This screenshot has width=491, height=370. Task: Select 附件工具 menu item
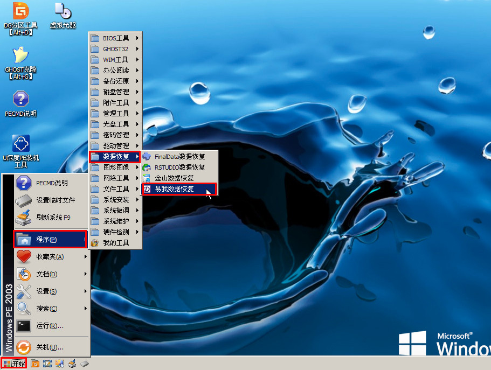click(x=115, y=103)
